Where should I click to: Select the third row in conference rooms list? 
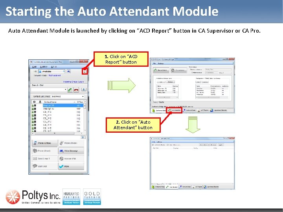[x=167, y=93]
